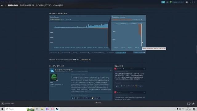Screen dimensions: 197x111
Task: Go back with the left arrow
Action: tap(2, 6)
